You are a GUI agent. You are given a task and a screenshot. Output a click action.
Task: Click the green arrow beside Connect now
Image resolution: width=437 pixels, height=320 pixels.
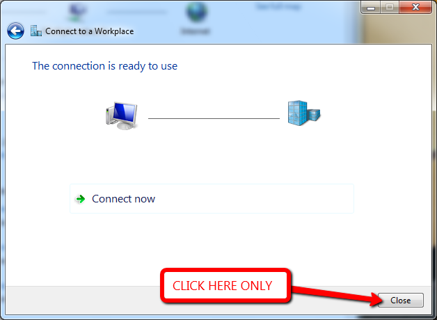tap(81, 199)
